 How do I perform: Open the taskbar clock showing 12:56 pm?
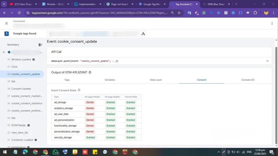pyautogui.click(x=260, y=152)
